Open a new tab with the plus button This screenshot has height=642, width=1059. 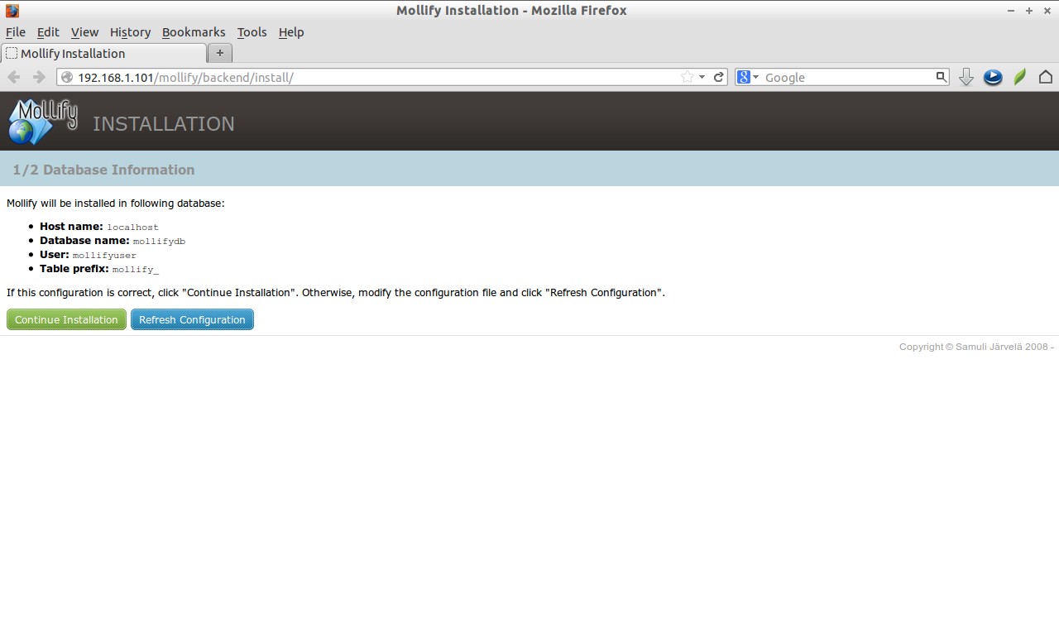[220, 53]
